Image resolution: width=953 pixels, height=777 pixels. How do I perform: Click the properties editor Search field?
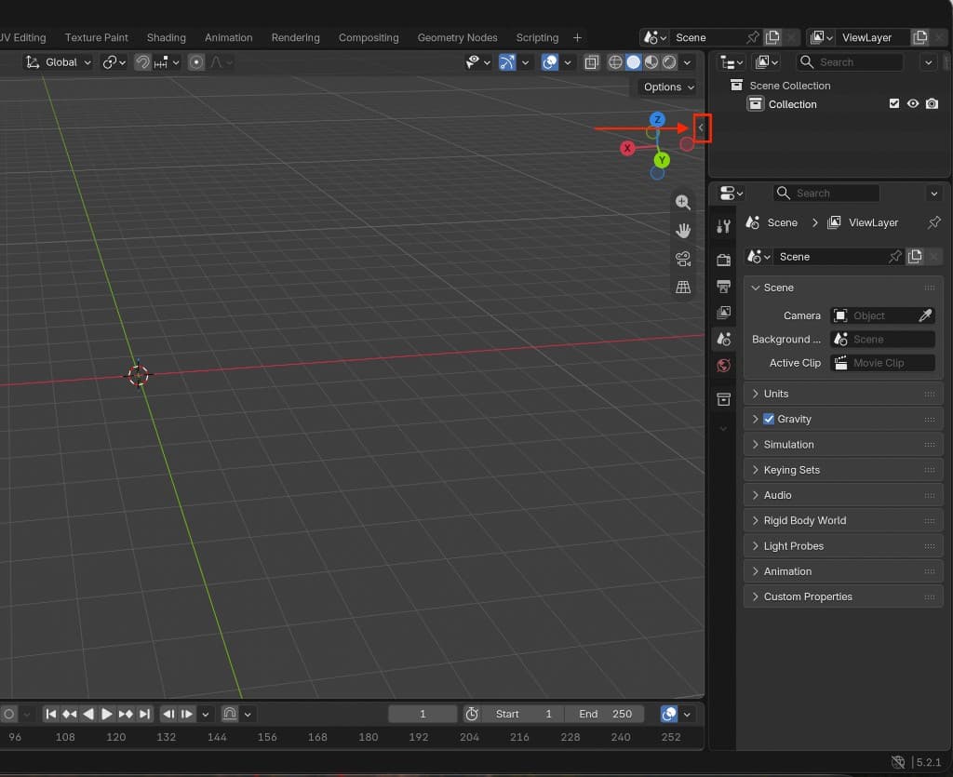826,194
